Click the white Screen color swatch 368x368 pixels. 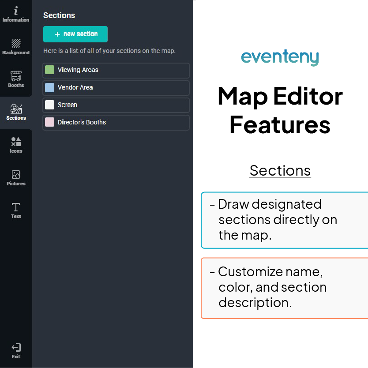49,105
